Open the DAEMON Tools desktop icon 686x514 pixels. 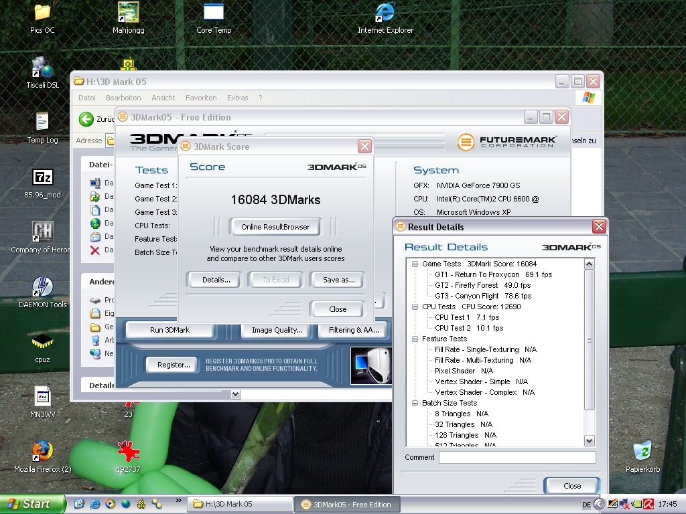click(42, 286)
